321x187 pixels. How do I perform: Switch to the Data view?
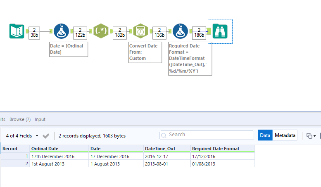point(265,135)
